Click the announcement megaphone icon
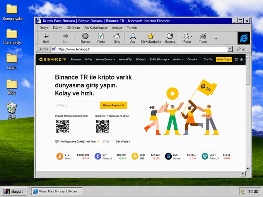263x197 pixels. click(x=57, y=142)
